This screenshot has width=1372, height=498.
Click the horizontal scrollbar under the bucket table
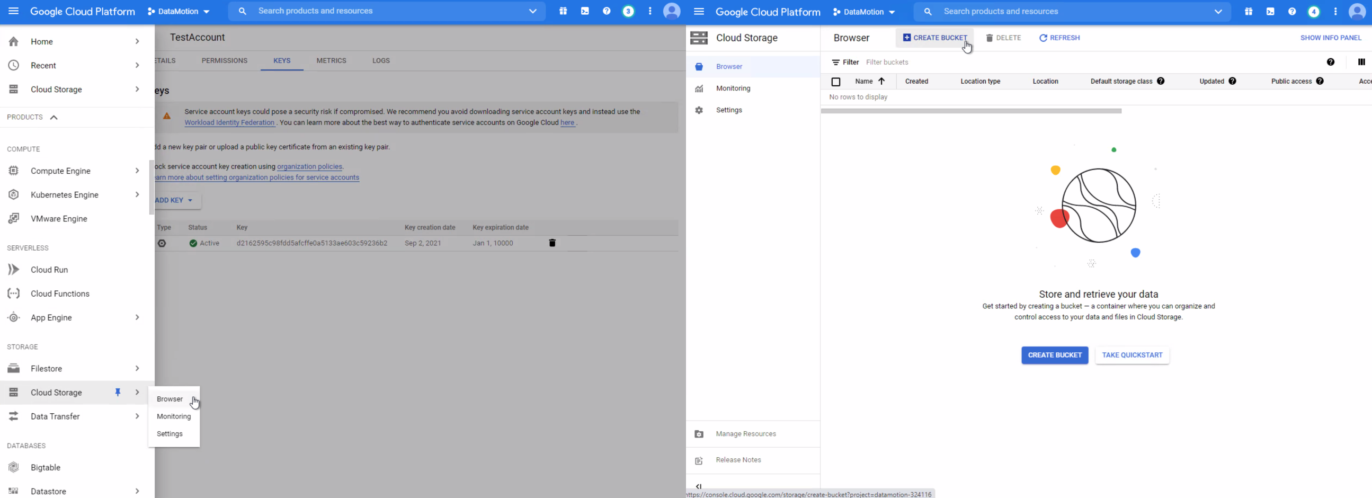point(971,111)
